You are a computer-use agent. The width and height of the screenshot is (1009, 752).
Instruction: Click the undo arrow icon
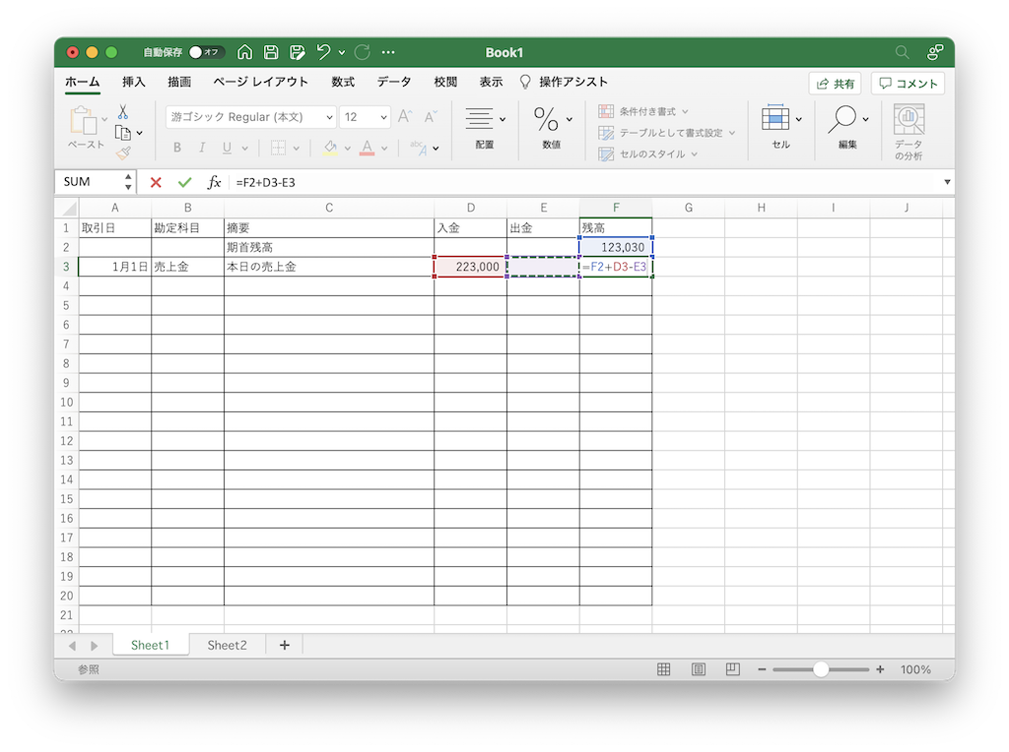click(323, 52)
